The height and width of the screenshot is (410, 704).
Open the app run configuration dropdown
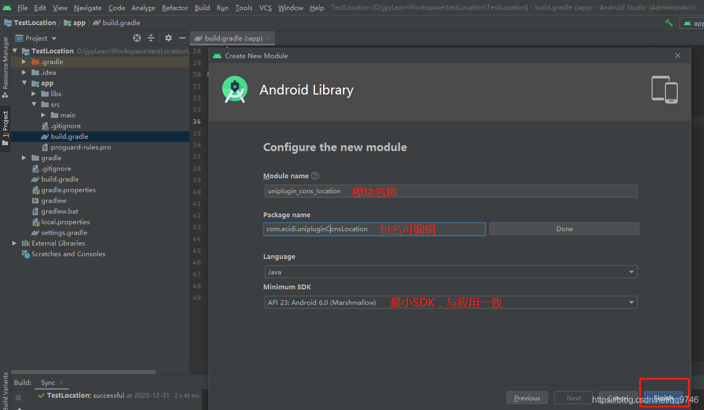[x=692, y=23]
